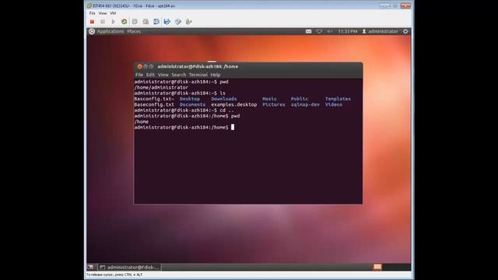Click the 'To release cursor' status bar text
The height and width of the screenshot is (280, 498).
pyautogui.click(x=114, y=275)
